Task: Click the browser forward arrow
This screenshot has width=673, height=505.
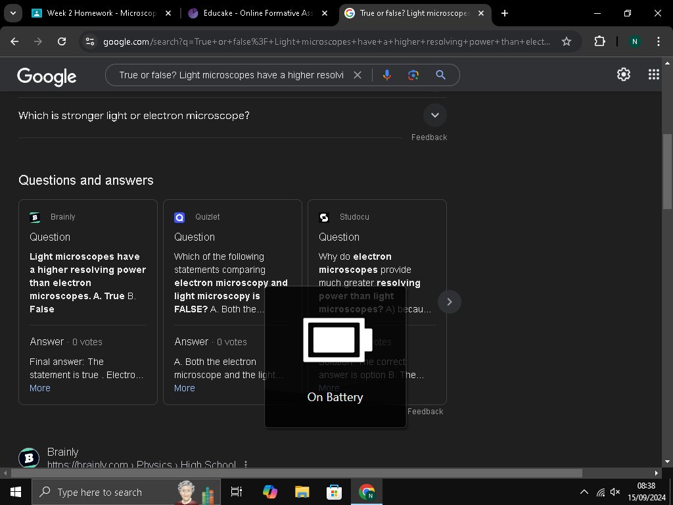Action: 38,41
